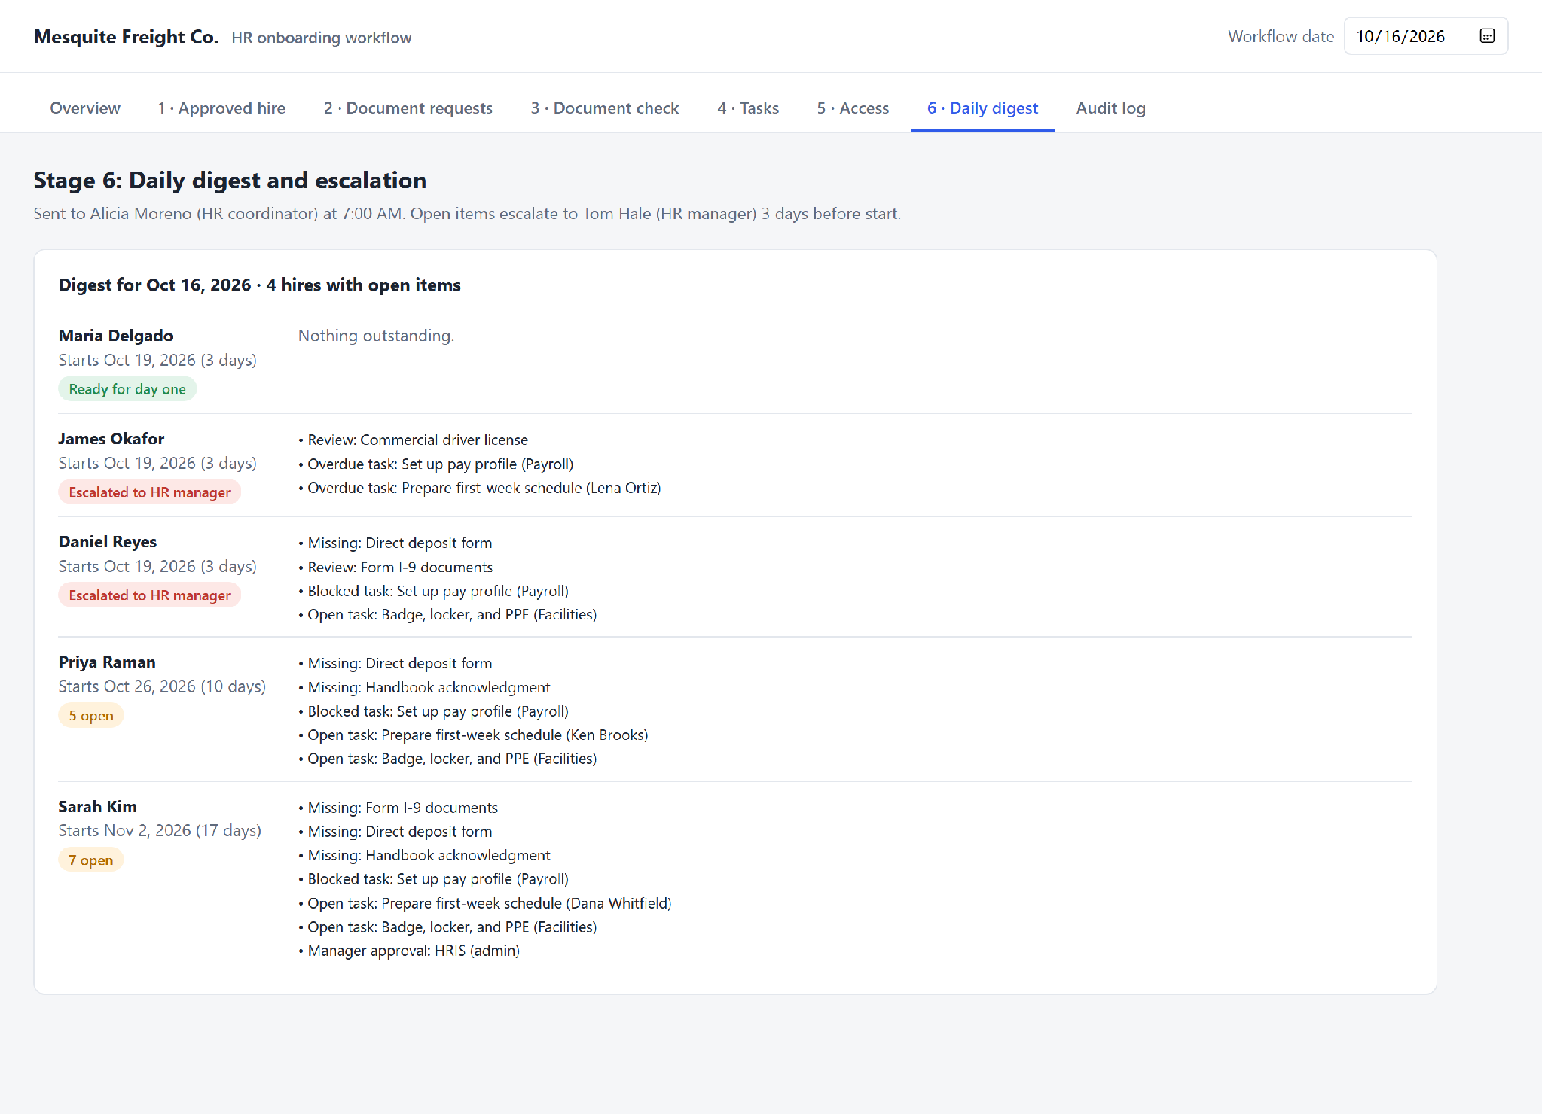Click James Okafor's overdue Set up pay profile item

pos(436,464)
